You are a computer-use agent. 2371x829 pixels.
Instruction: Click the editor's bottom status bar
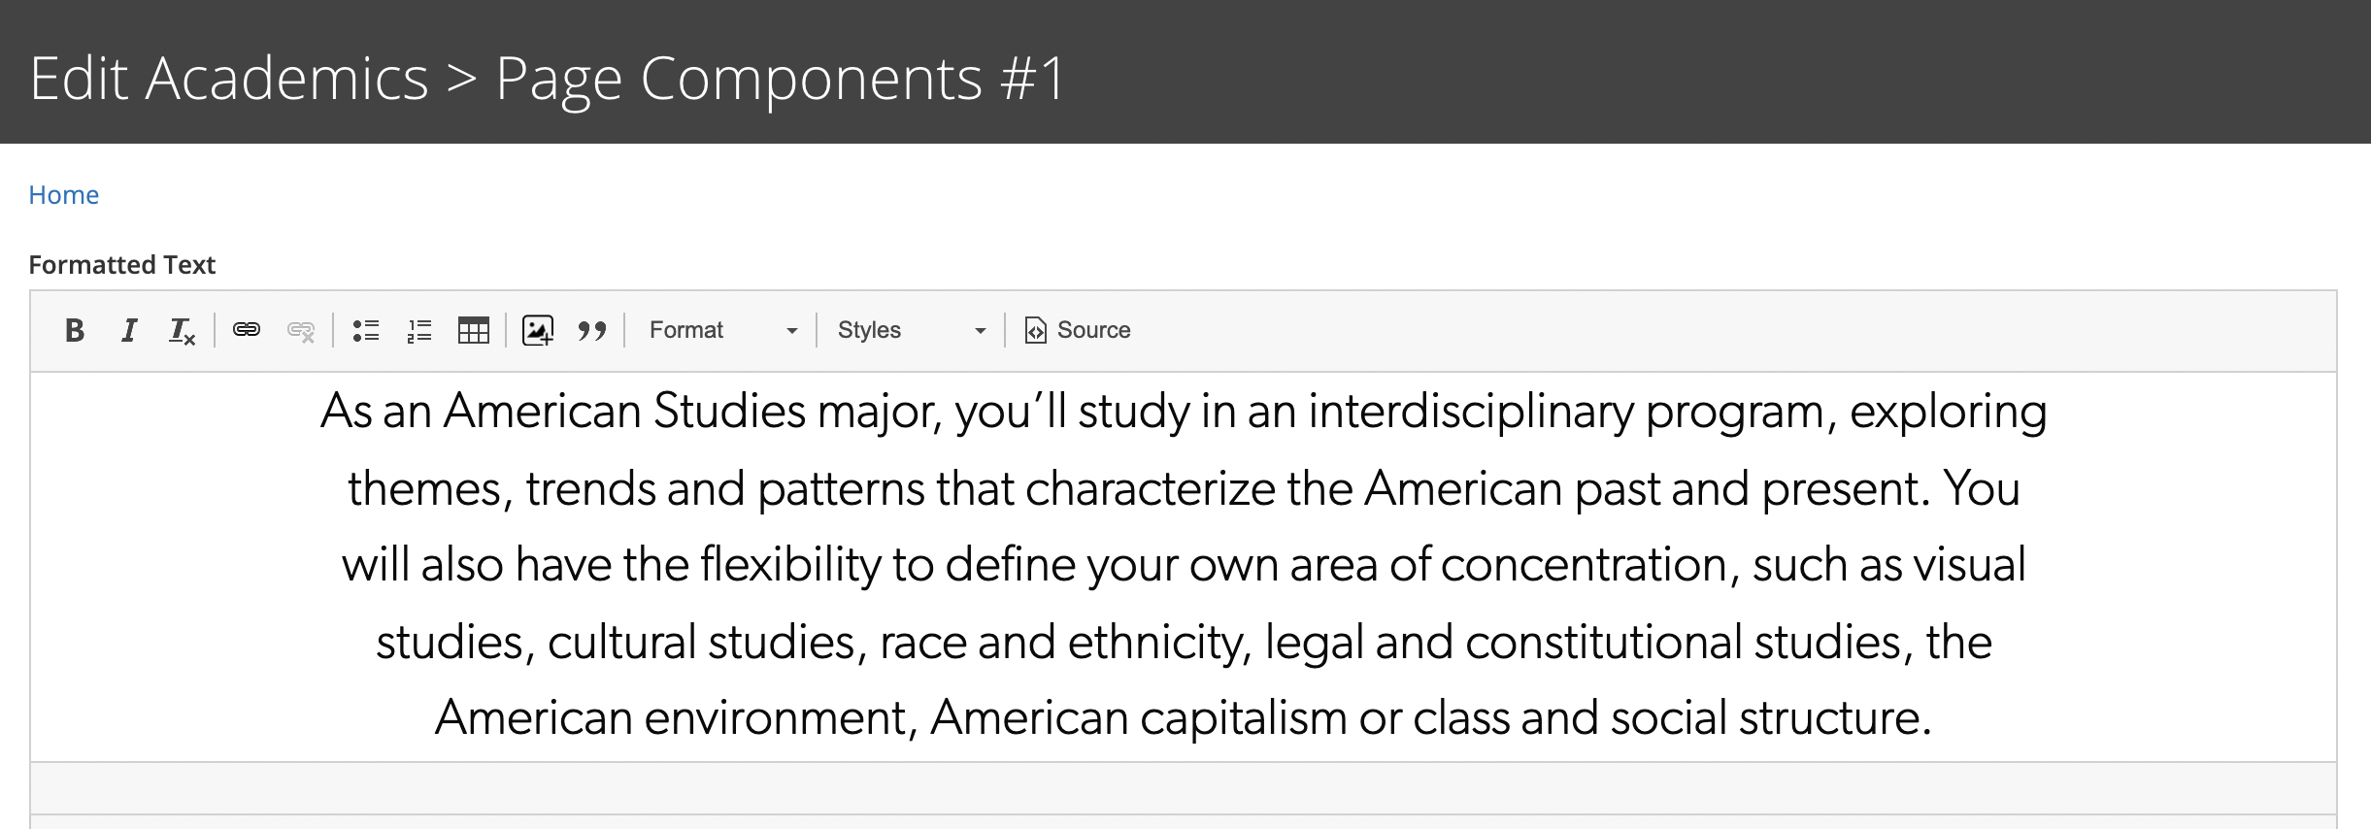click(1183, 788)
